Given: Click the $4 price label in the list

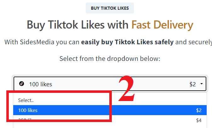Looking at the screenshot, I should click(x=199, y=120).
